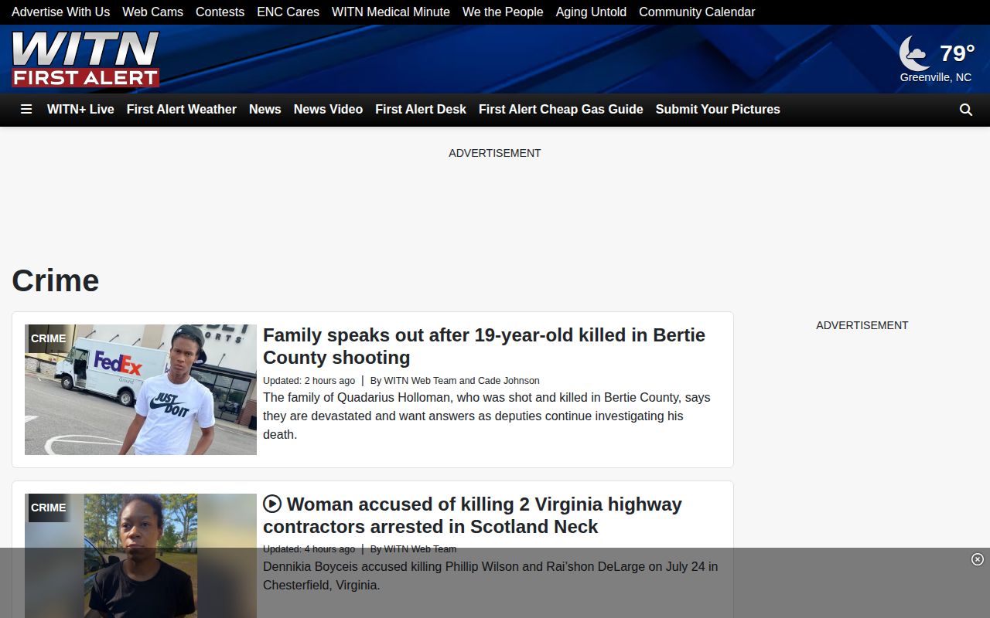The width and height of the screenshot is (990, 618).
Task: Open First Alert Cheap Gas Guide
Action: tap(561, 110)
